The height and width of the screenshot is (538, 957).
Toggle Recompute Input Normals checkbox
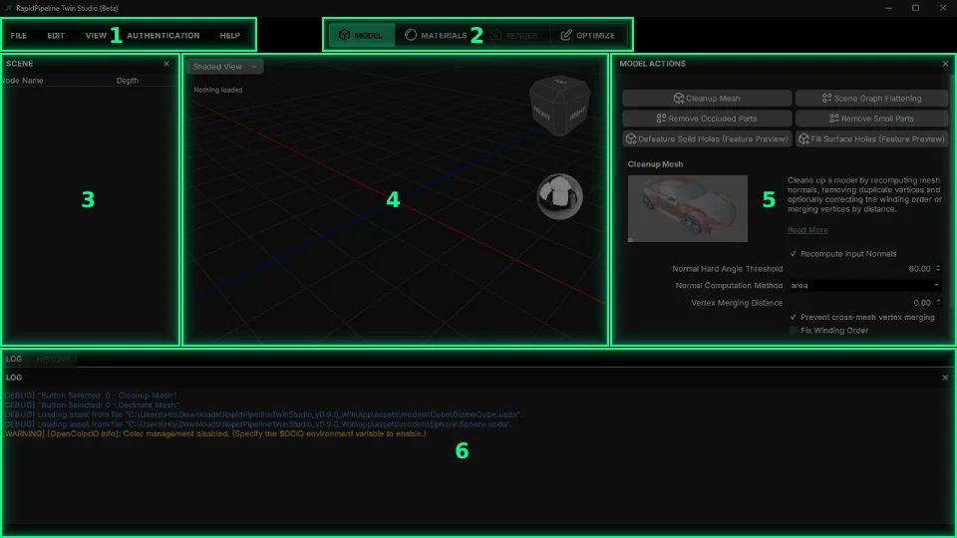(794, 254)
